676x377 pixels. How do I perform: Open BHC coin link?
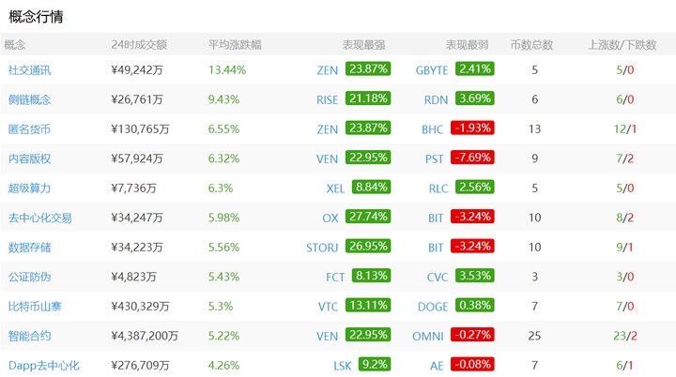433,129
